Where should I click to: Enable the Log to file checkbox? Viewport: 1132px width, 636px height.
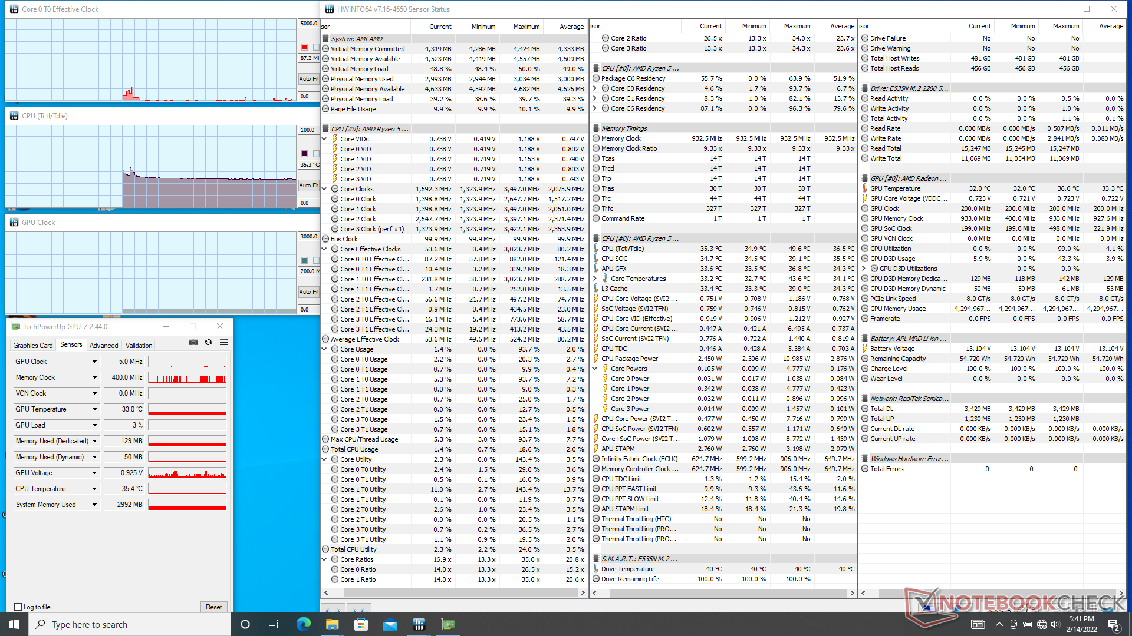click(18, 607)
